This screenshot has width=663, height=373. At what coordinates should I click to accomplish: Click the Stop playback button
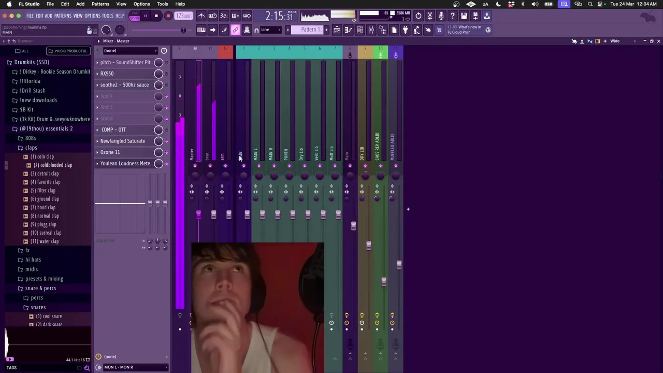(x=156, y=16)
